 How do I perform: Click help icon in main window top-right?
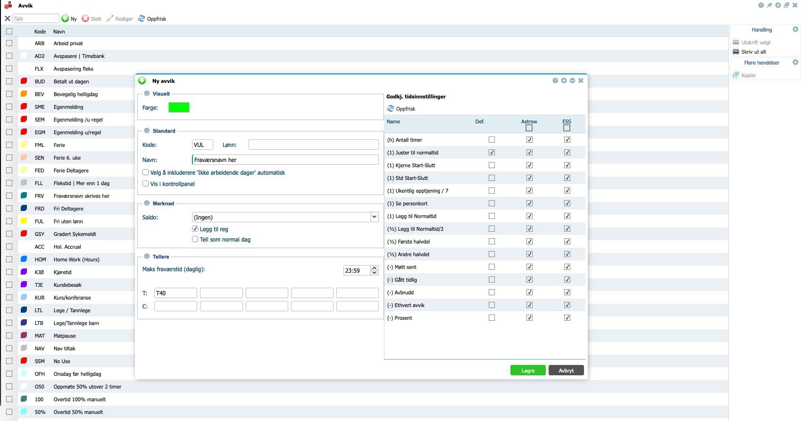coord(761,5)
